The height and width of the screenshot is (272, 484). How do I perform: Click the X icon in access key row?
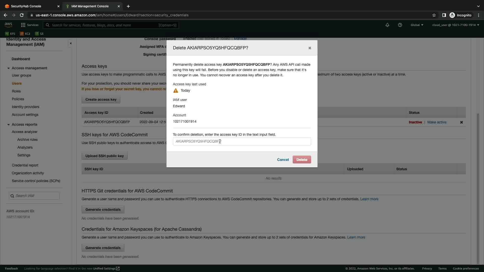(x=461, y=122)
